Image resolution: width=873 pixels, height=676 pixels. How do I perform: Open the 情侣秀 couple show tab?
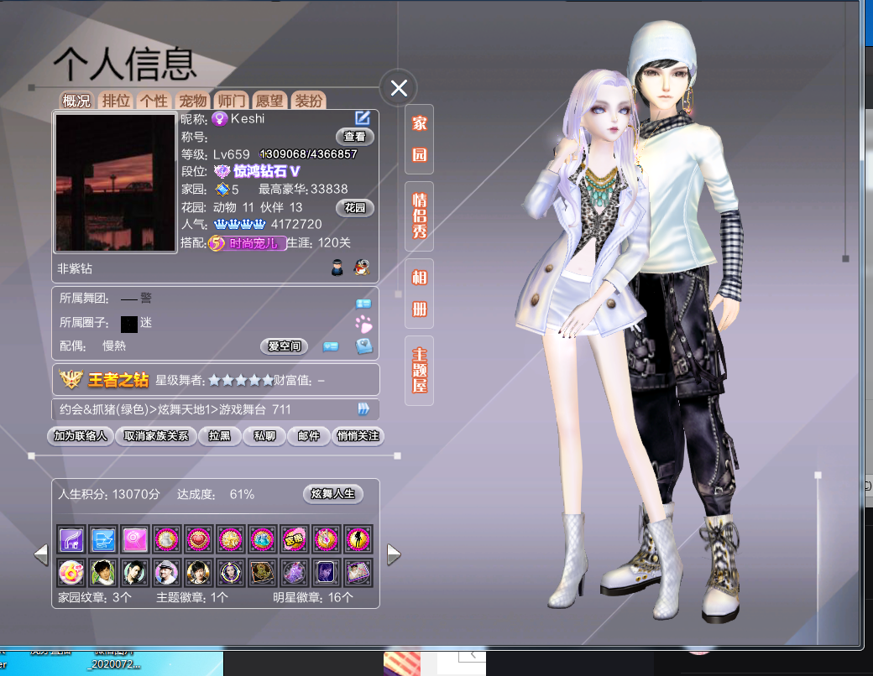(419, 216)
